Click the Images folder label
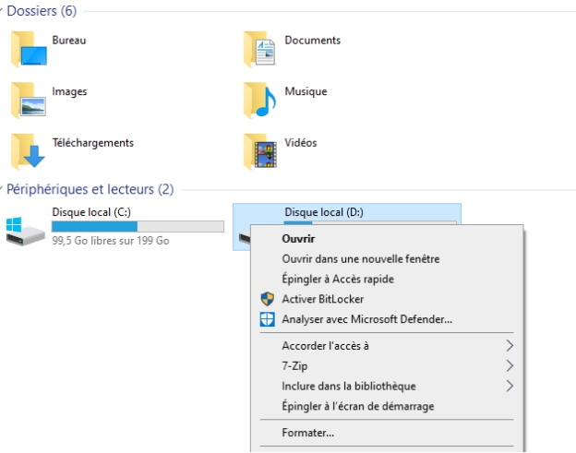 click(69, 91)
